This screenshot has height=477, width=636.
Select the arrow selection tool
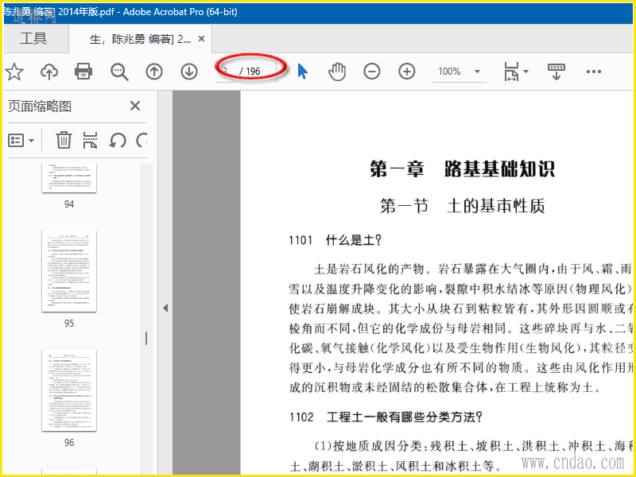(x=303, y=72)
